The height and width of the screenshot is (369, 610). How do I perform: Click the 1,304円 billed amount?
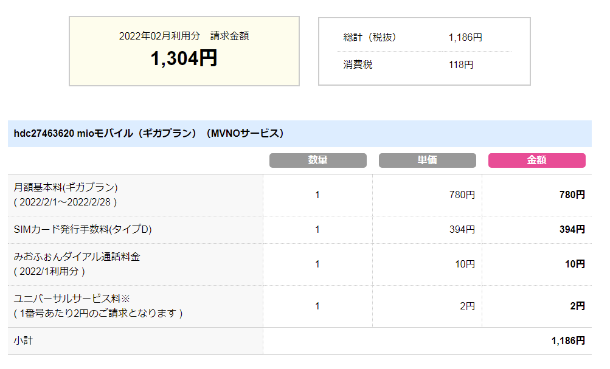184,58
